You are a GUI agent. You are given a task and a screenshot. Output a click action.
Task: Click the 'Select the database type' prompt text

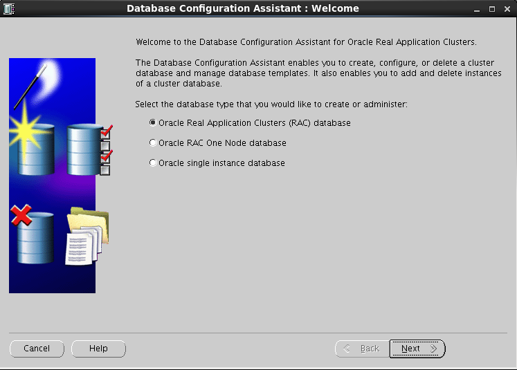(271, 104)
